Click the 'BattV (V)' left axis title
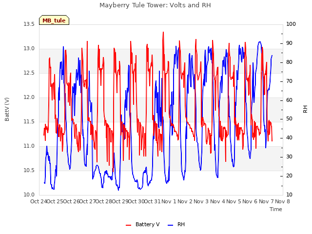Image resolution: width=312 pixels, height=234 pixels. [7, 109]
